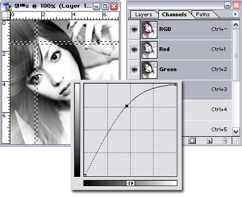Screen dimensions: 242x197
Task: Select the Channels tab
Action: click(x=174, y=15)
